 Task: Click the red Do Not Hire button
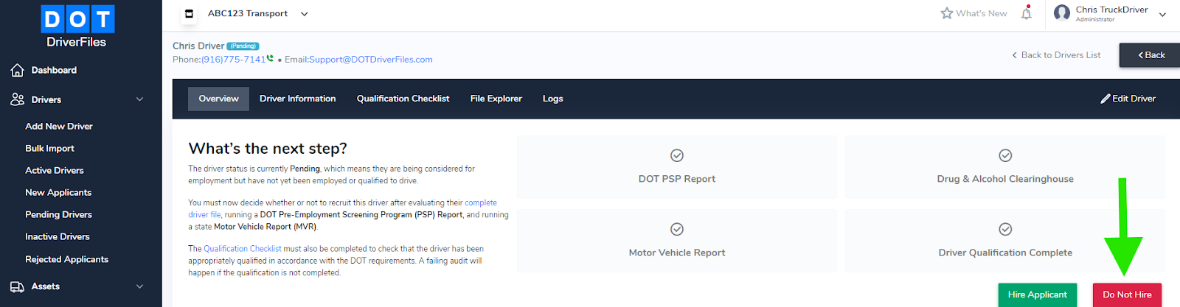[1127, 294]
